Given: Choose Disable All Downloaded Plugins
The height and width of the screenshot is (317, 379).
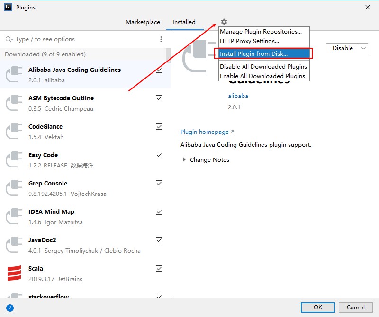Looking at the screenshot, I should (x=264, y=66).
